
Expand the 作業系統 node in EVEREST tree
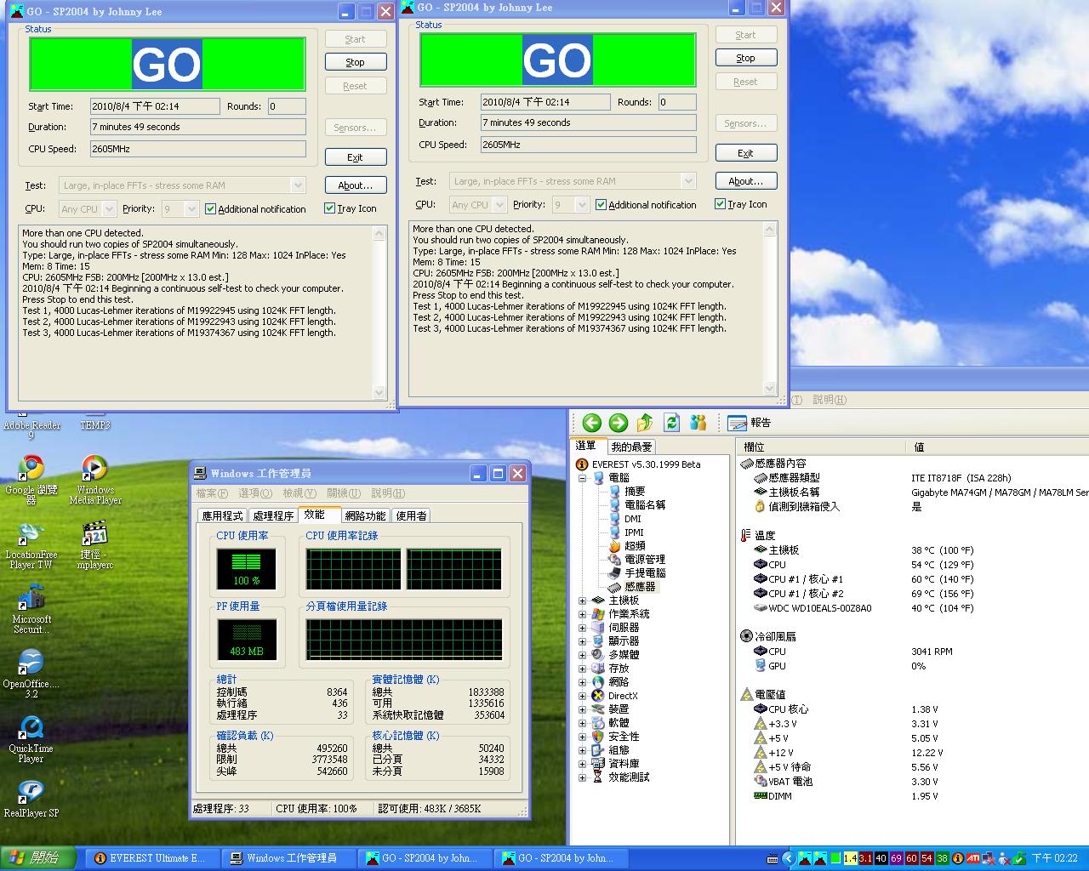(x=583, y=615)
